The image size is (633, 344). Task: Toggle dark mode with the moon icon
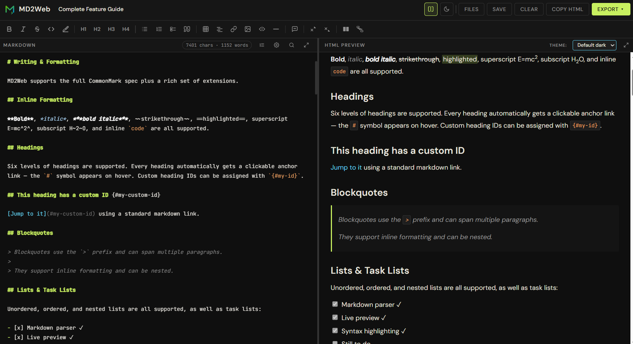point(446,9)
